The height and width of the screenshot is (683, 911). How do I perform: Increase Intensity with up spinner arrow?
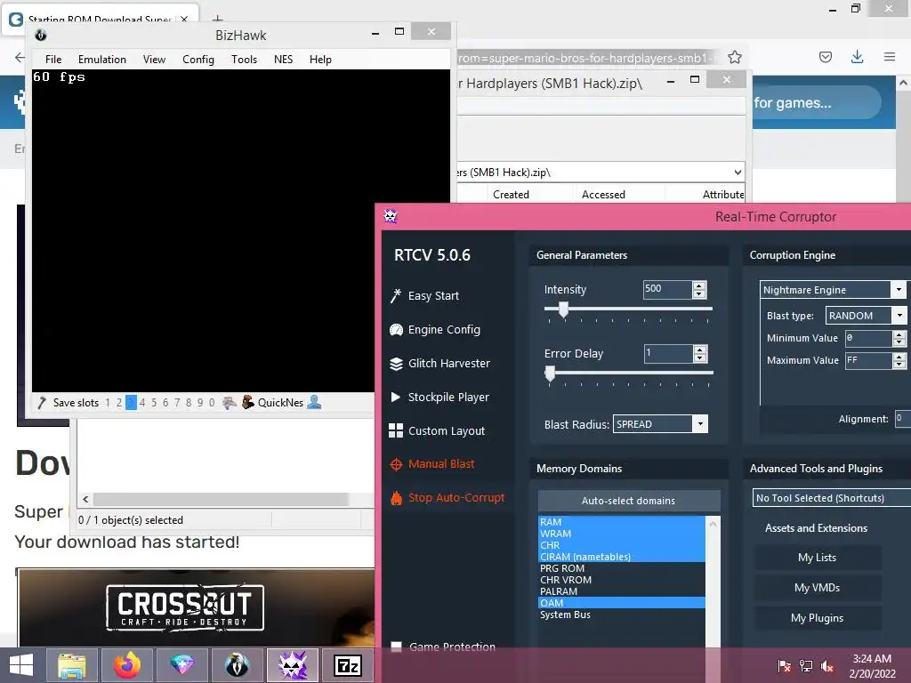[699, 285]
